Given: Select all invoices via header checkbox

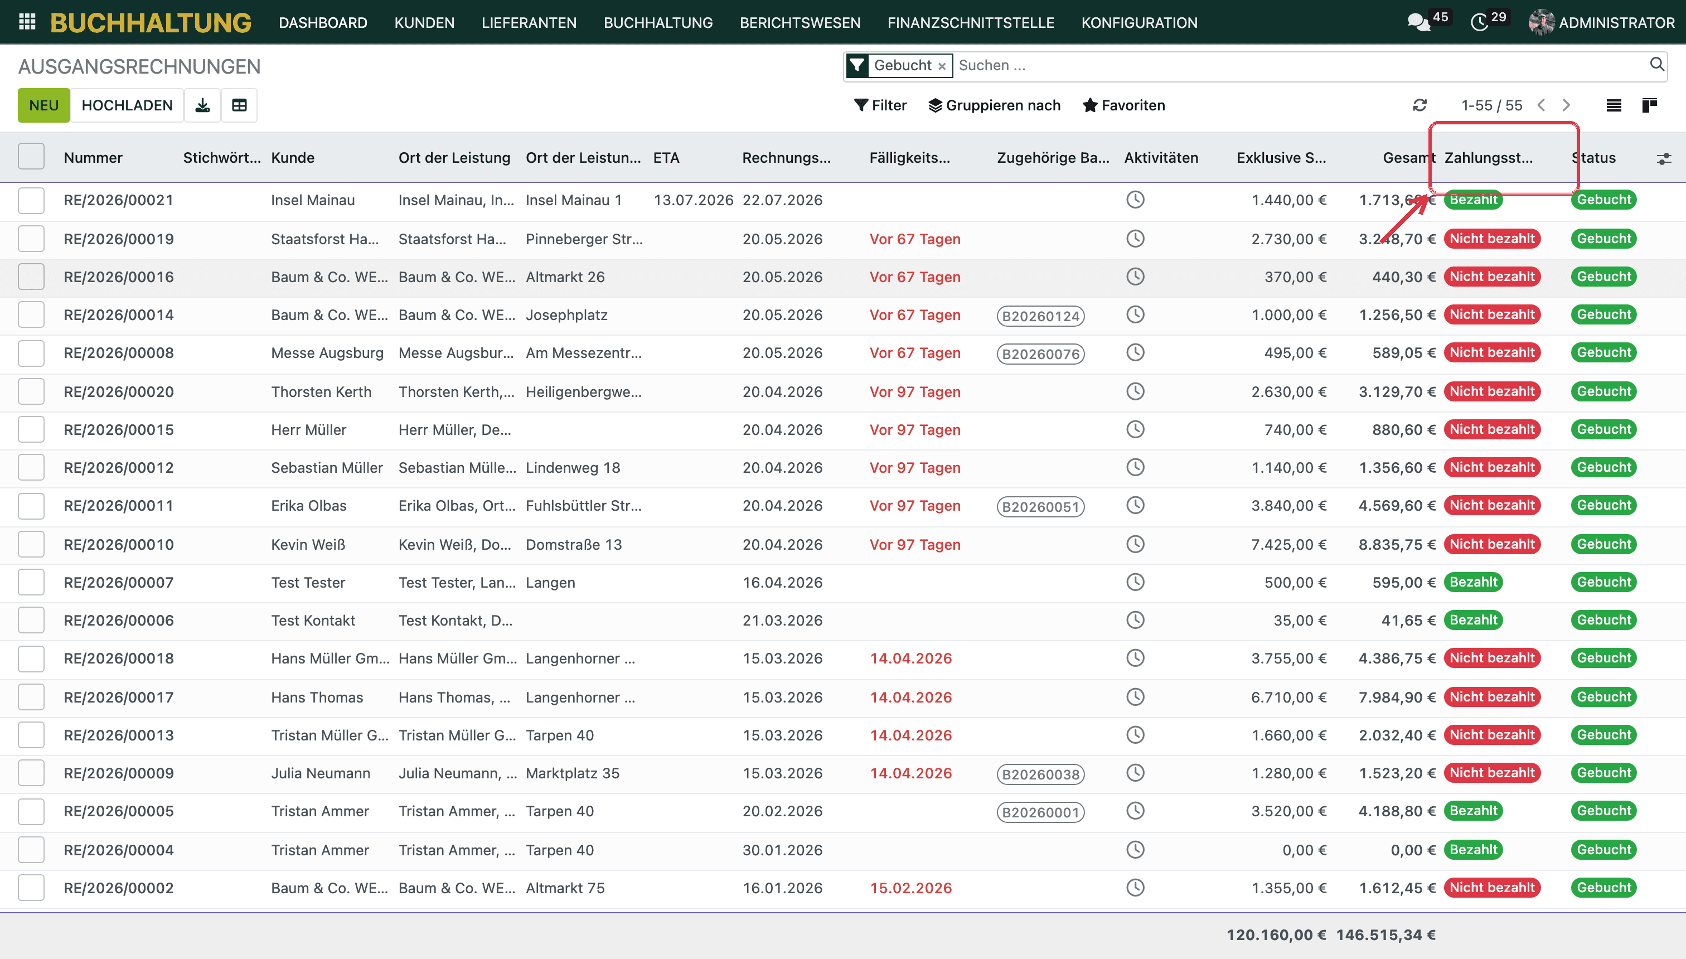Looking at the screenshot, I should coord(31,157).
